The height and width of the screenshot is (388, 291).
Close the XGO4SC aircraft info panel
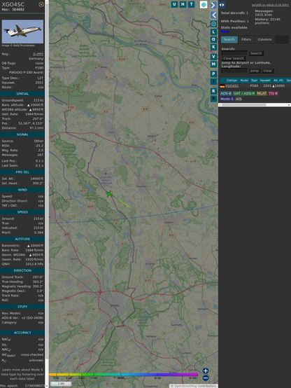point(41,4)
